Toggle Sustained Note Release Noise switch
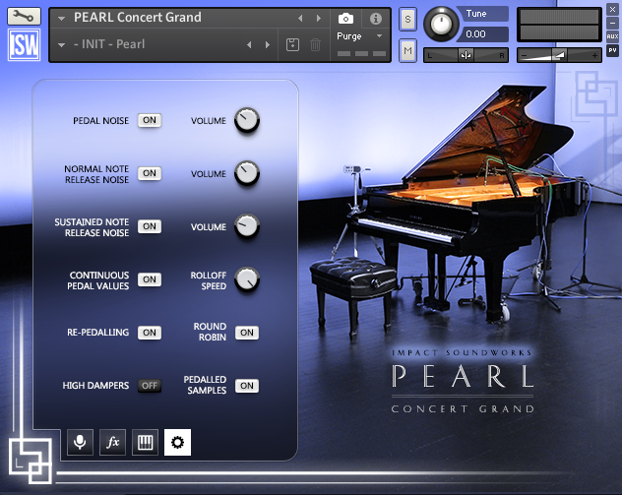 point(150,226)
